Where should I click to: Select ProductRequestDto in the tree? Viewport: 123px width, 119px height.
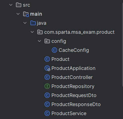pos(74,95)
